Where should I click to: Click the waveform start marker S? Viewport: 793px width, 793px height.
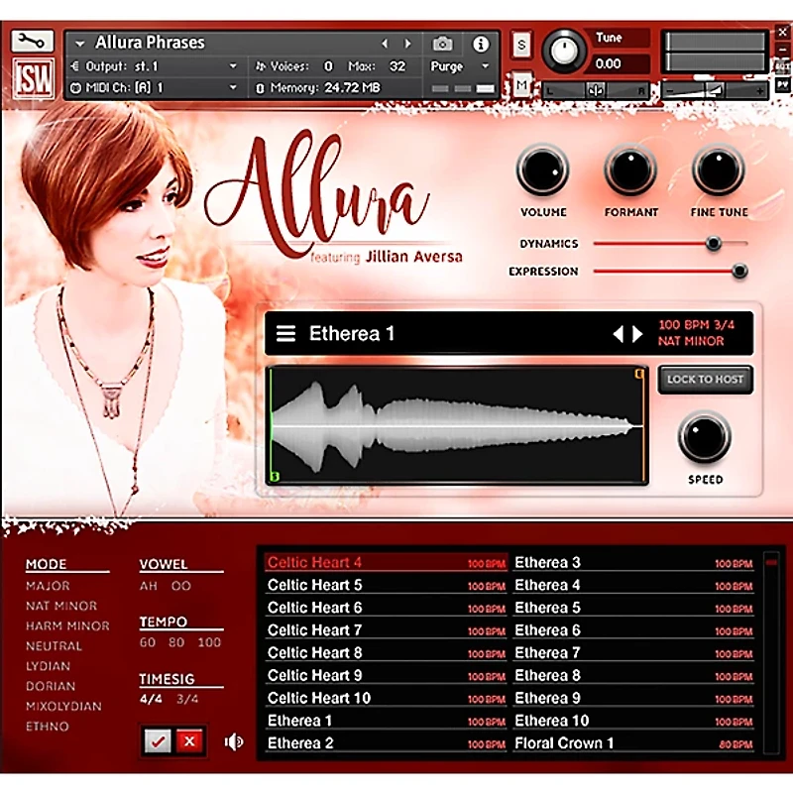pyautogui.click(x=275, y=477)
